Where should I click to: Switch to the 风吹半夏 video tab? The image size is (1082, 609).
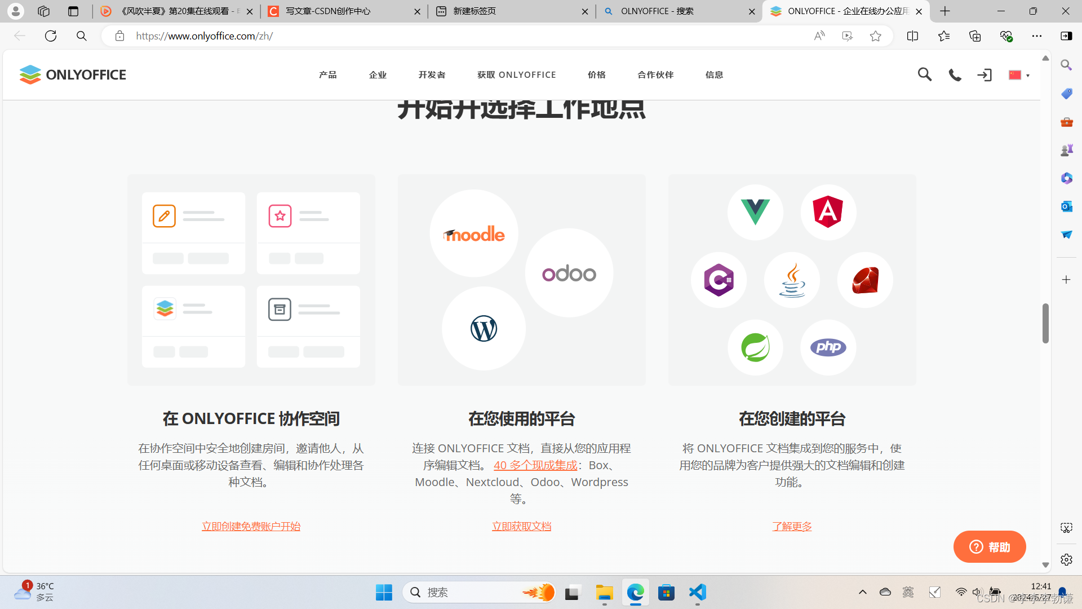point(176,11)
